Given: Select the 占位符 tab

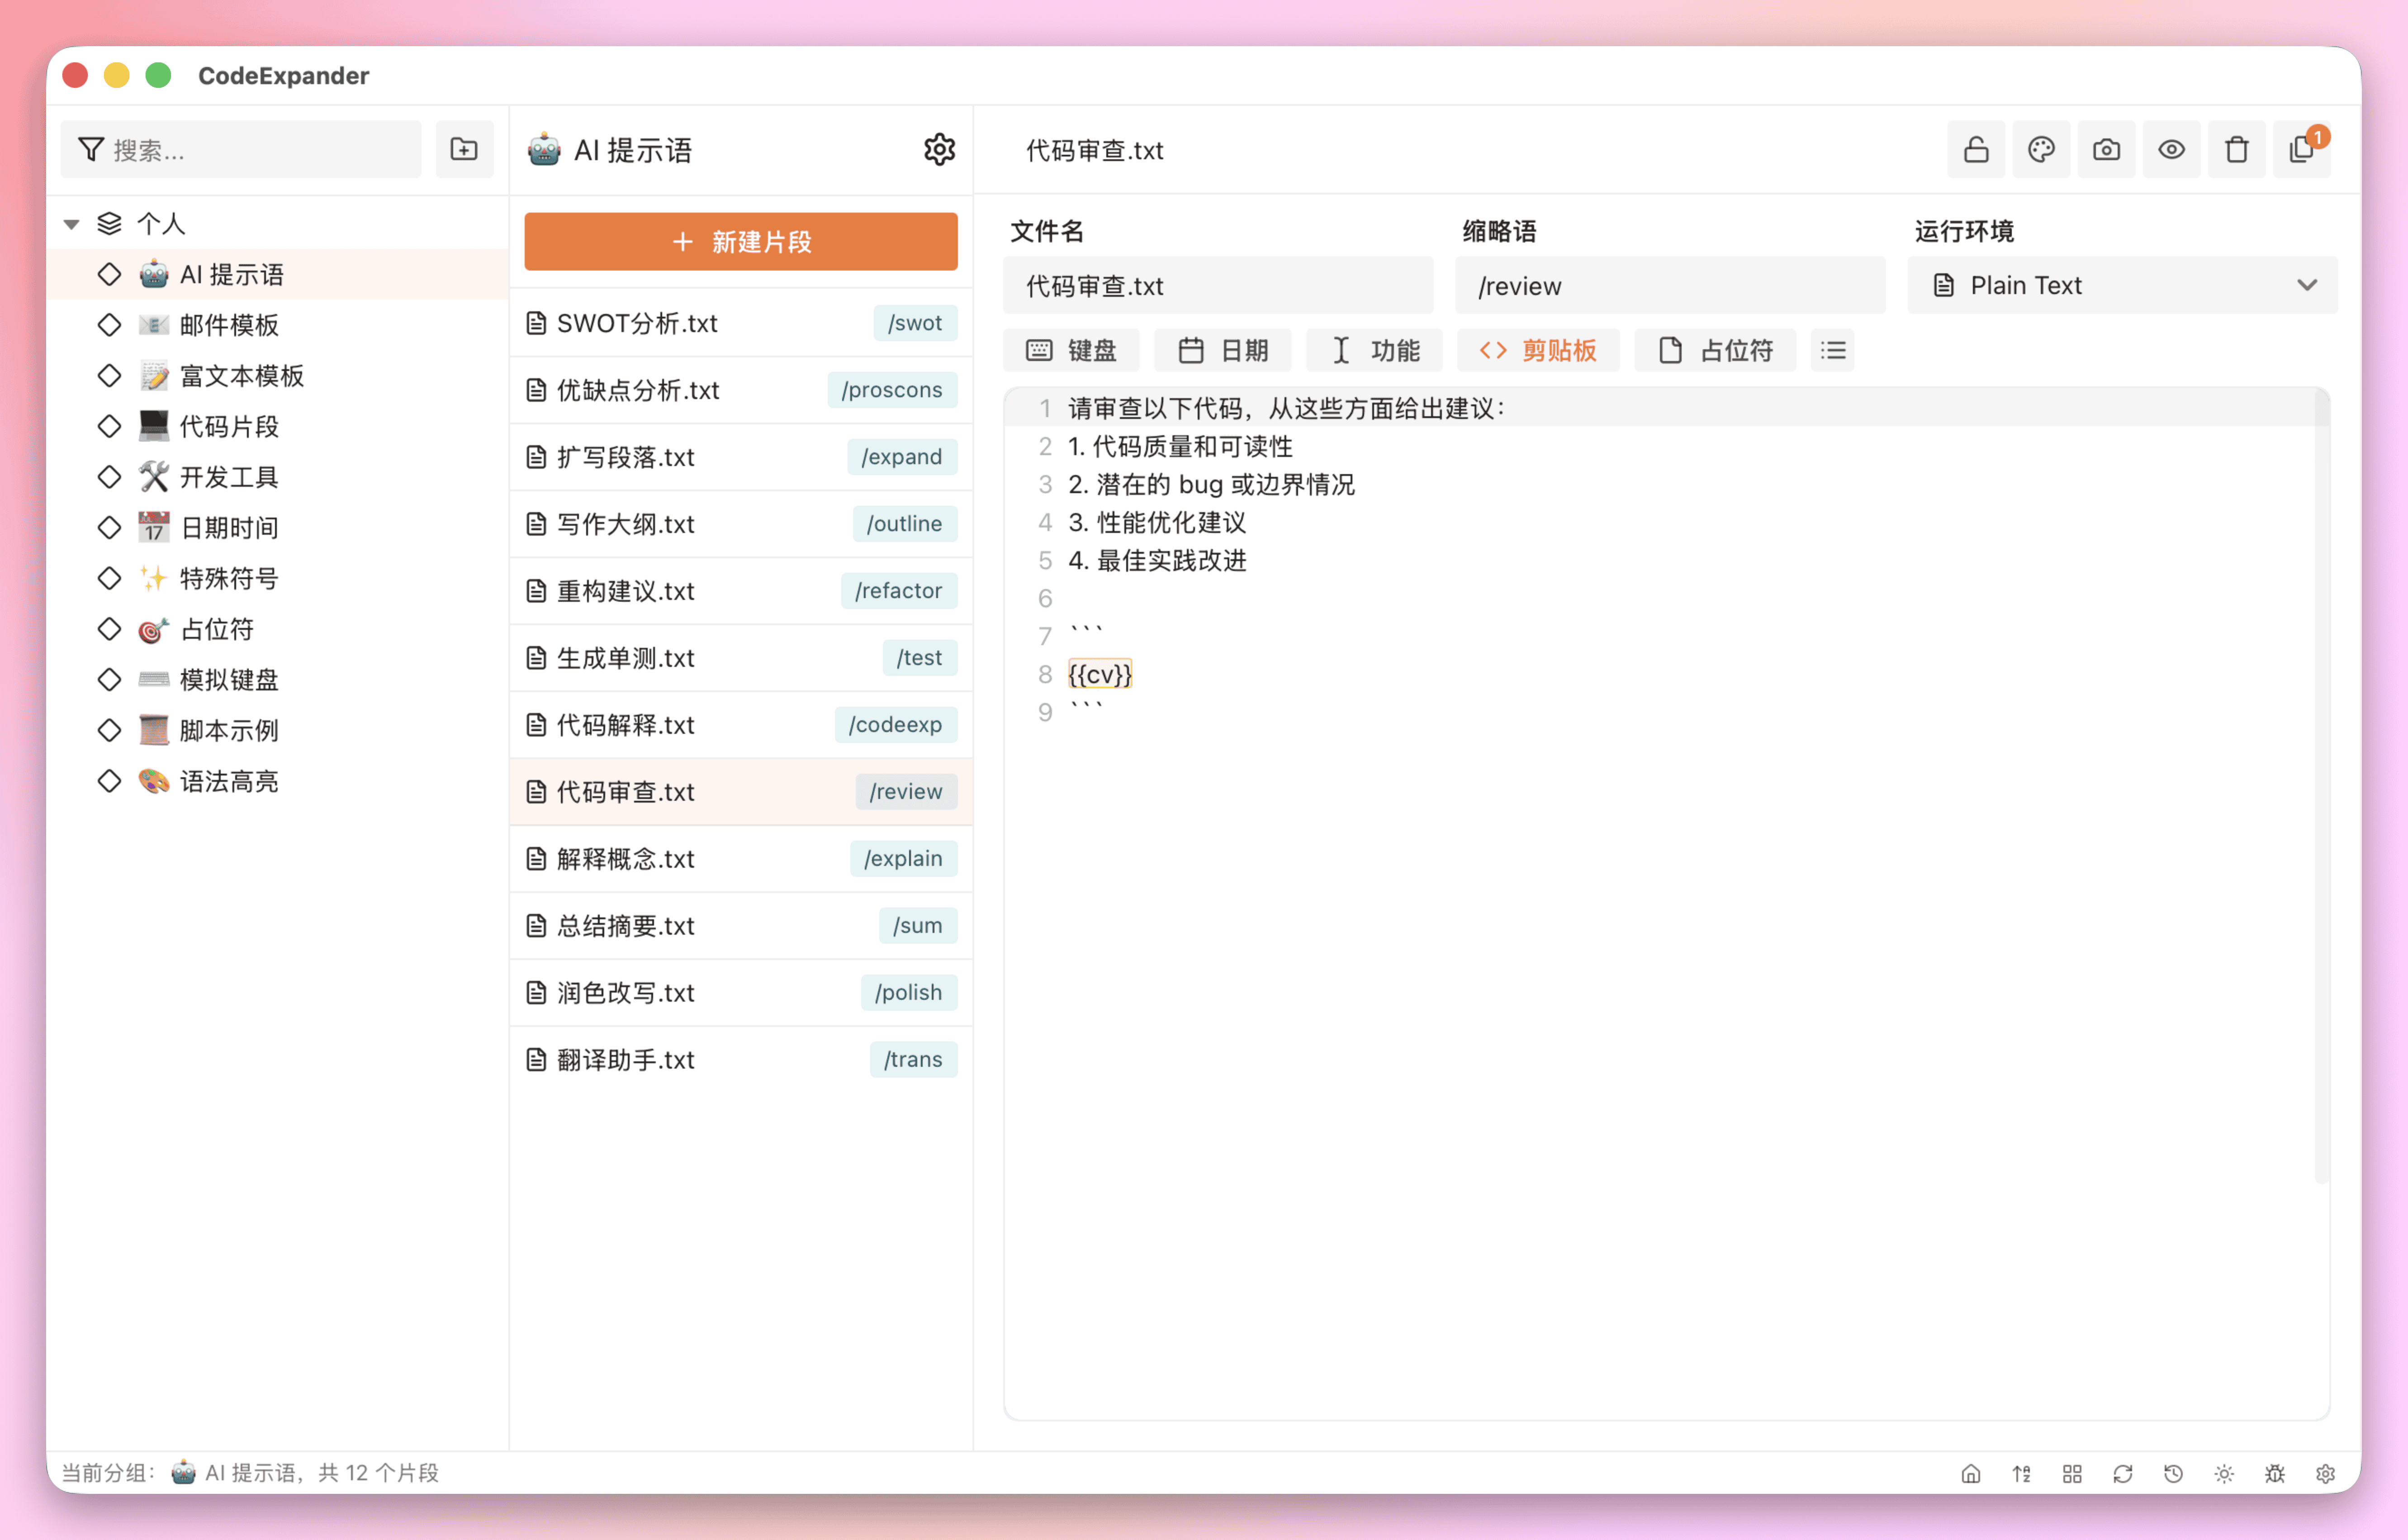Looking at the screenshot, I should (1715, 350).
